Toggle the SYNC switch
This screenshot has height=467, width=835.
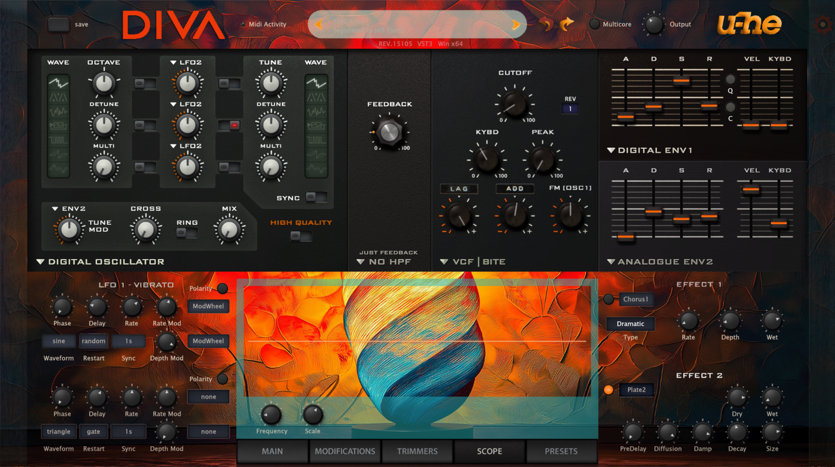[316, 198]
